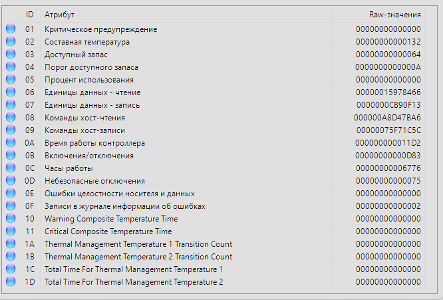The height and width of the screenshot is (300, 443).
Task: Select the Время работы контроллера row
Action: (x=214, y=142)
